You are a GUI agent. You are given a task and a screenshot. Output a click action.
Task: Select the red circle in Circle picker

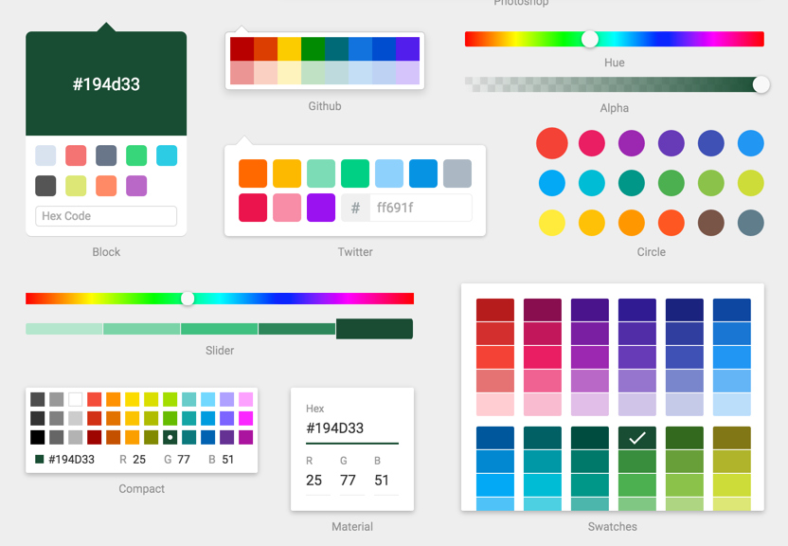tap(552, 143)
